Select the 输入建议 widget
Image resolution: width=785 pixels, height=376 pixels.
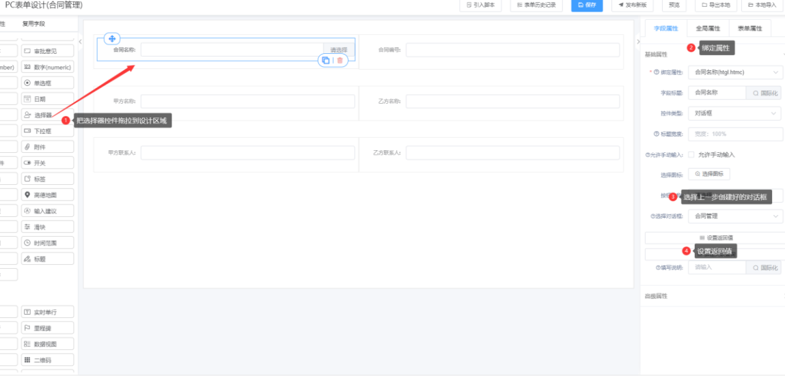(48, 210)
